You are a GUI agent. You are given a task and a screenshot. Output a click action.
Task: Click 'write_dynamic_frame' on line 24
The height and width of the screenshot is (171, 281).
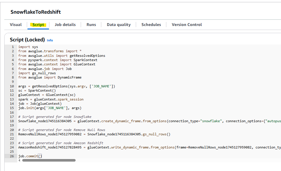pos(130,147)
